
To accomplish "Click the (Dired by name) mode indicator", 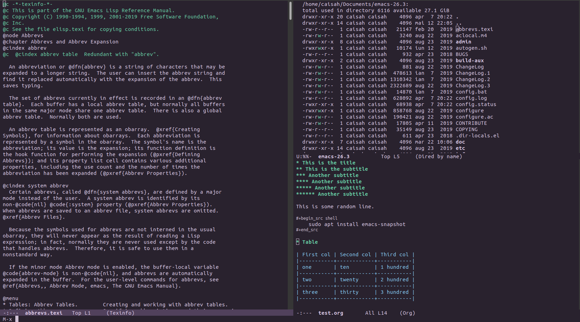I will tap(439, 156).
